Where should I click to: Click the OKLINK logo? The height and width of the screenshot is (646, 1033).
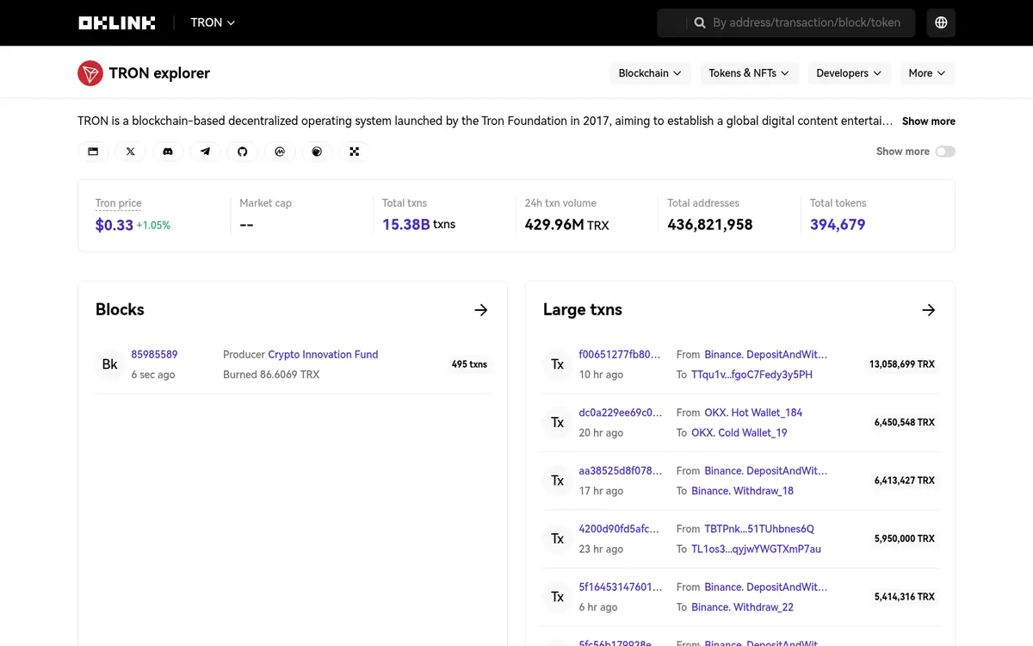pos(117,23)
